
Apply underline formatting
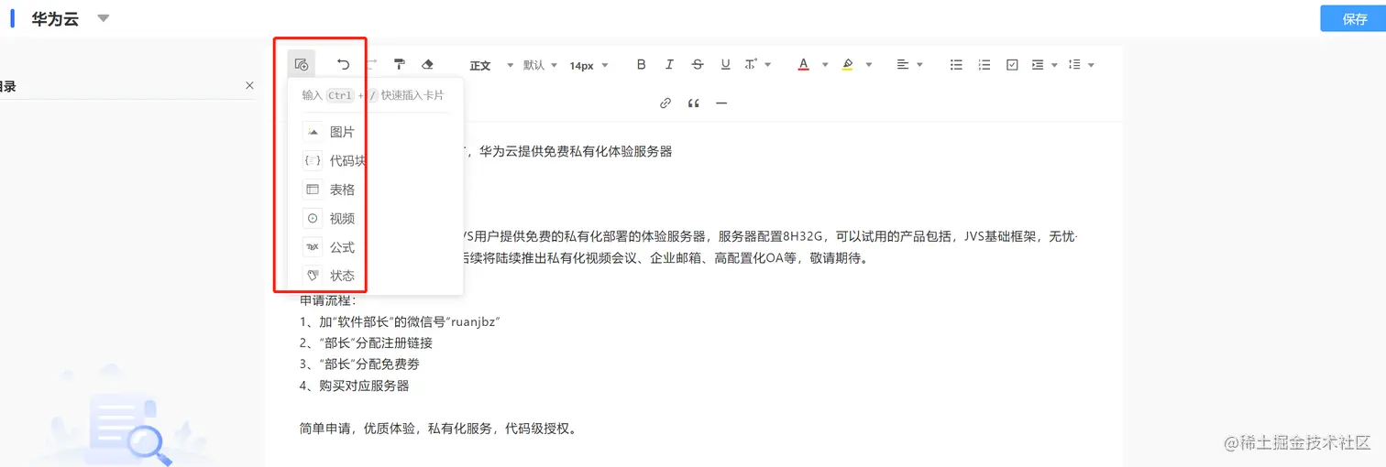[725, 64]
